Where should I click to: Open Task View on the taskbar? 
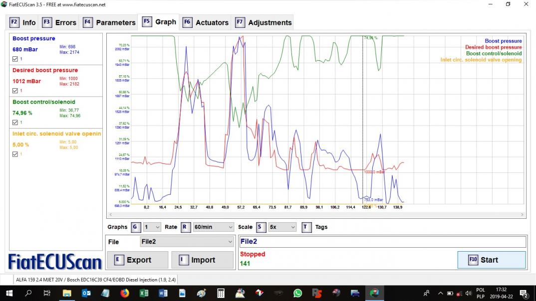pyautogui.click(x=47, y=293)
